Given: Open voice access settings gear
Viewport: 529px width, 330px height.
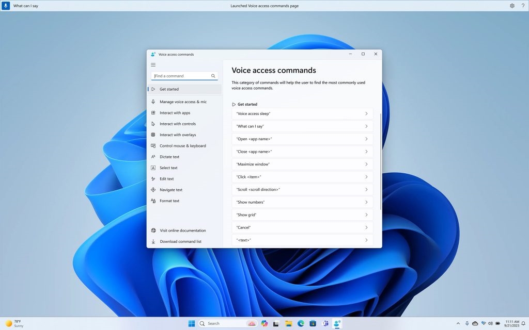Looking at the screenshot, I should click(x=512, y=6).
